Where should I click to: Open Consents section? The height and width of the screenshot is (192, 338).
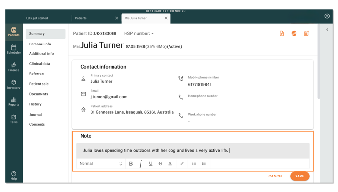pos(37,124)
